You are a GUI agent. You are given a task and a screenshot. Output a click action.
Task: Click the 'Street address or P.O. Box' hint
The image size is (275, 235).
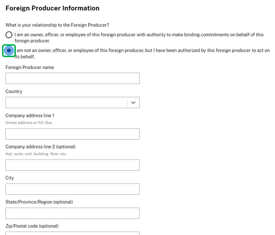29,123
